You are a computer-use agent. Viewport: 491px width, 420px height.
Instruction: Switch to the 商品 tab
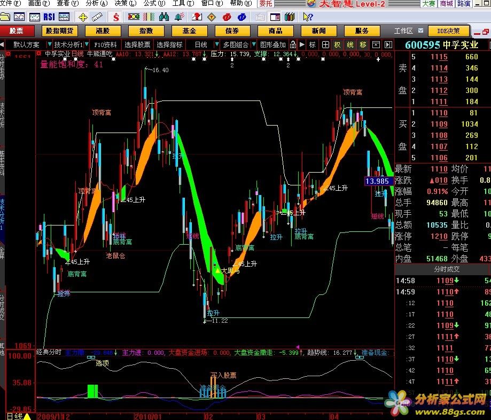(276, 30)
